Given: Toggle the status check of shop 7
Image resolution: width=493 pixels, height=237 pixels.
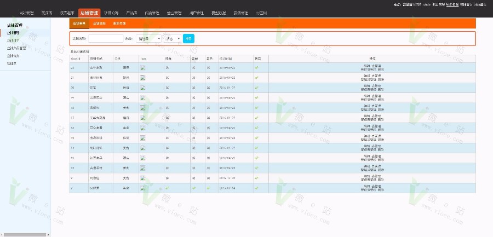Looking at the screenshot, I should (x=256, y=188).
